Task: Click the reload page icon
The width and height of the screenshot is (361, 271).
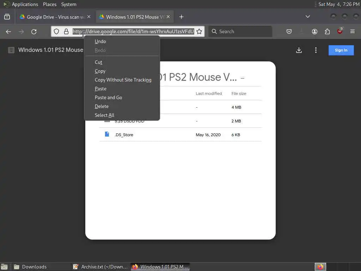Action: point(34,31)
